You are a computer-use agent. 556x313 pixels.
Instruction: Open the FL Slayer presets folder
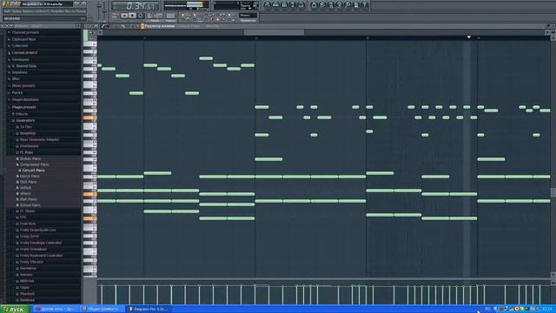coord(27,210)
